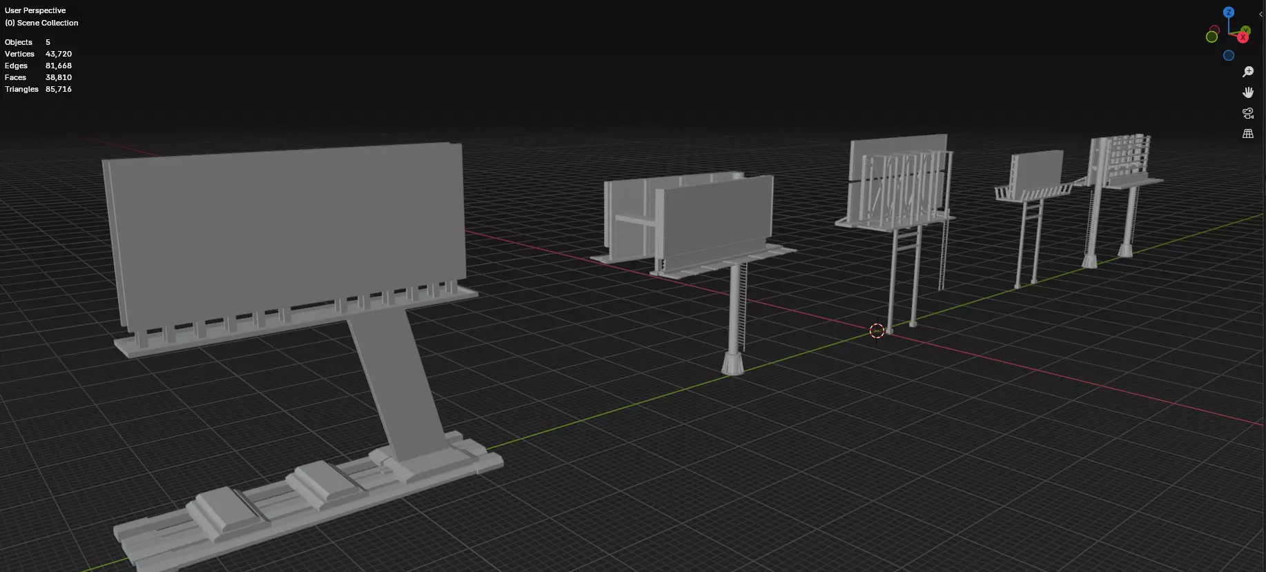Click the negative X dark red circle

[x=1215, y=29]
